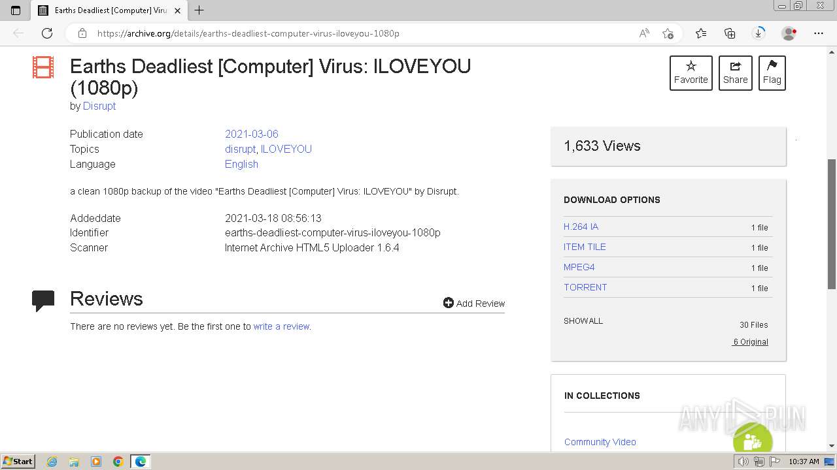Refresh the page
Viewport: 837px width, 470px height.
click(x=47, y=33)
